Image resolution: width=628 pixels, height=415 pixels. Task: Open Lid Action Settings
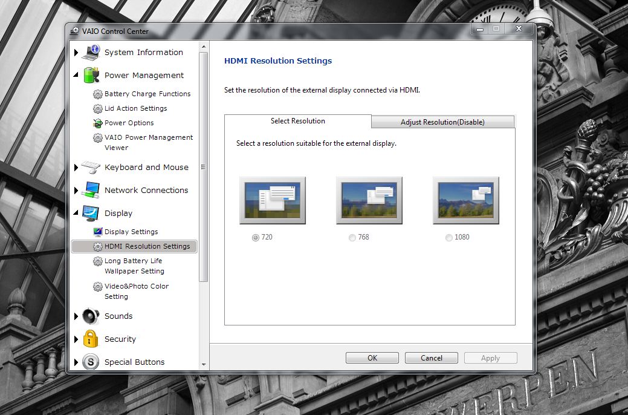136,108
